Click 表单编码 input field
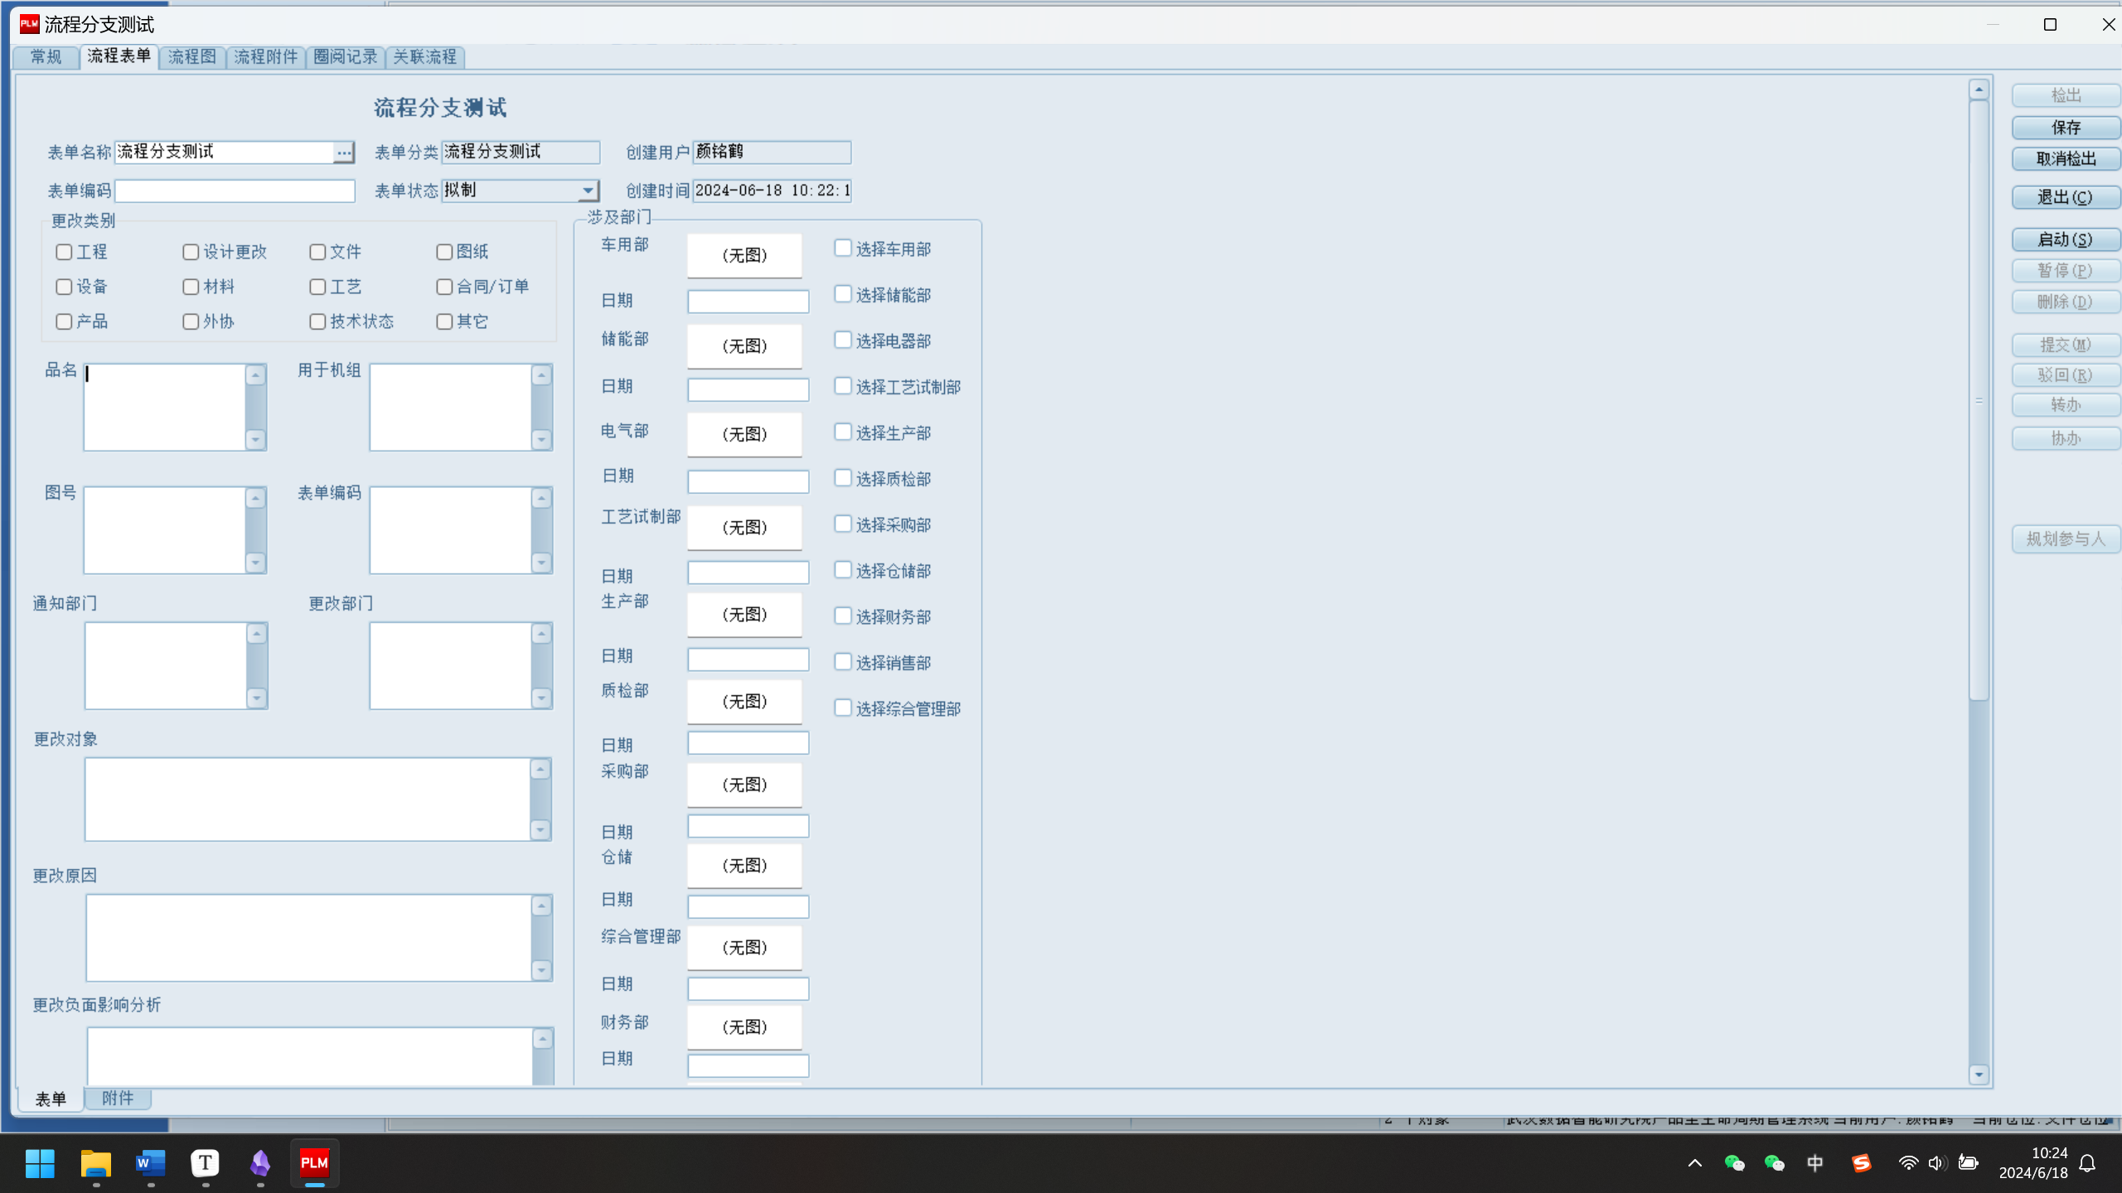2122x1193 pixels. coord(235,191)
